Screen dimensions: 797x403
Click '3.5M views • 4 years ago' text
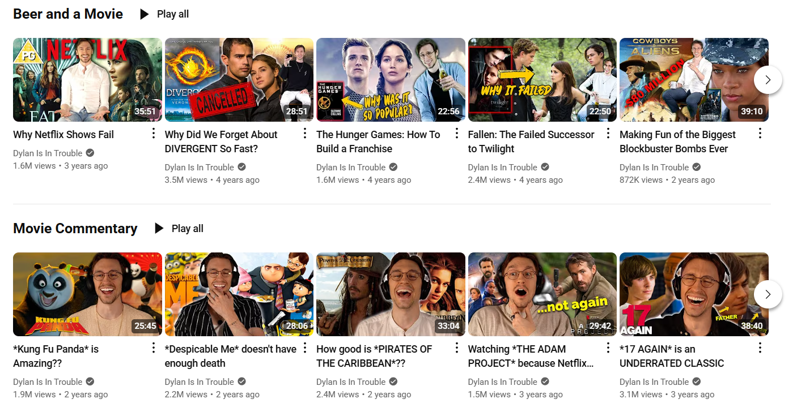pyautogui.click(x=212, y=180)
